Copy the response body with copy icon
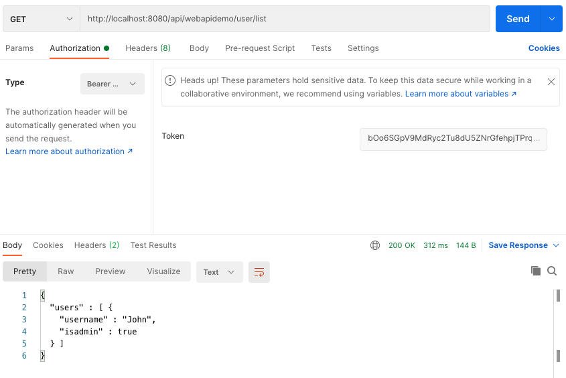This screenshot has height=378, width=566. [x=535, y=271]
